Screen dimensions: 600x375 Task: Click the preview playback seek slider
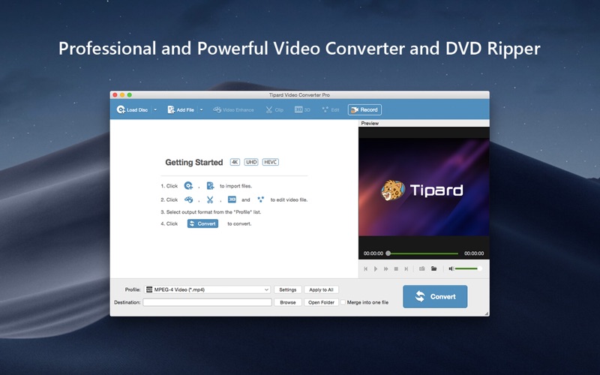click(x=423, y=253)
